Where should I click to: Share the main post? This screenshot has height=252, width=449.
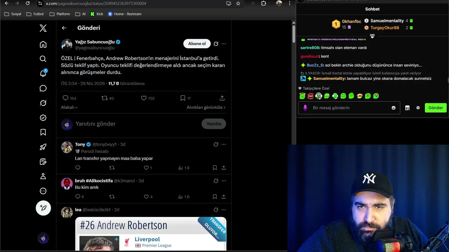tap(222, 98)
